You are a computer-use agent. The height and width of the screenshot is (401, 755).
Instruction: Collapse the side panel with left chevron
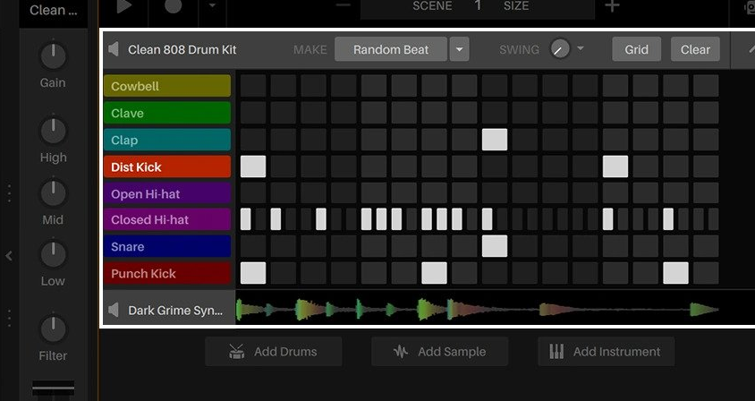(9, 256)
